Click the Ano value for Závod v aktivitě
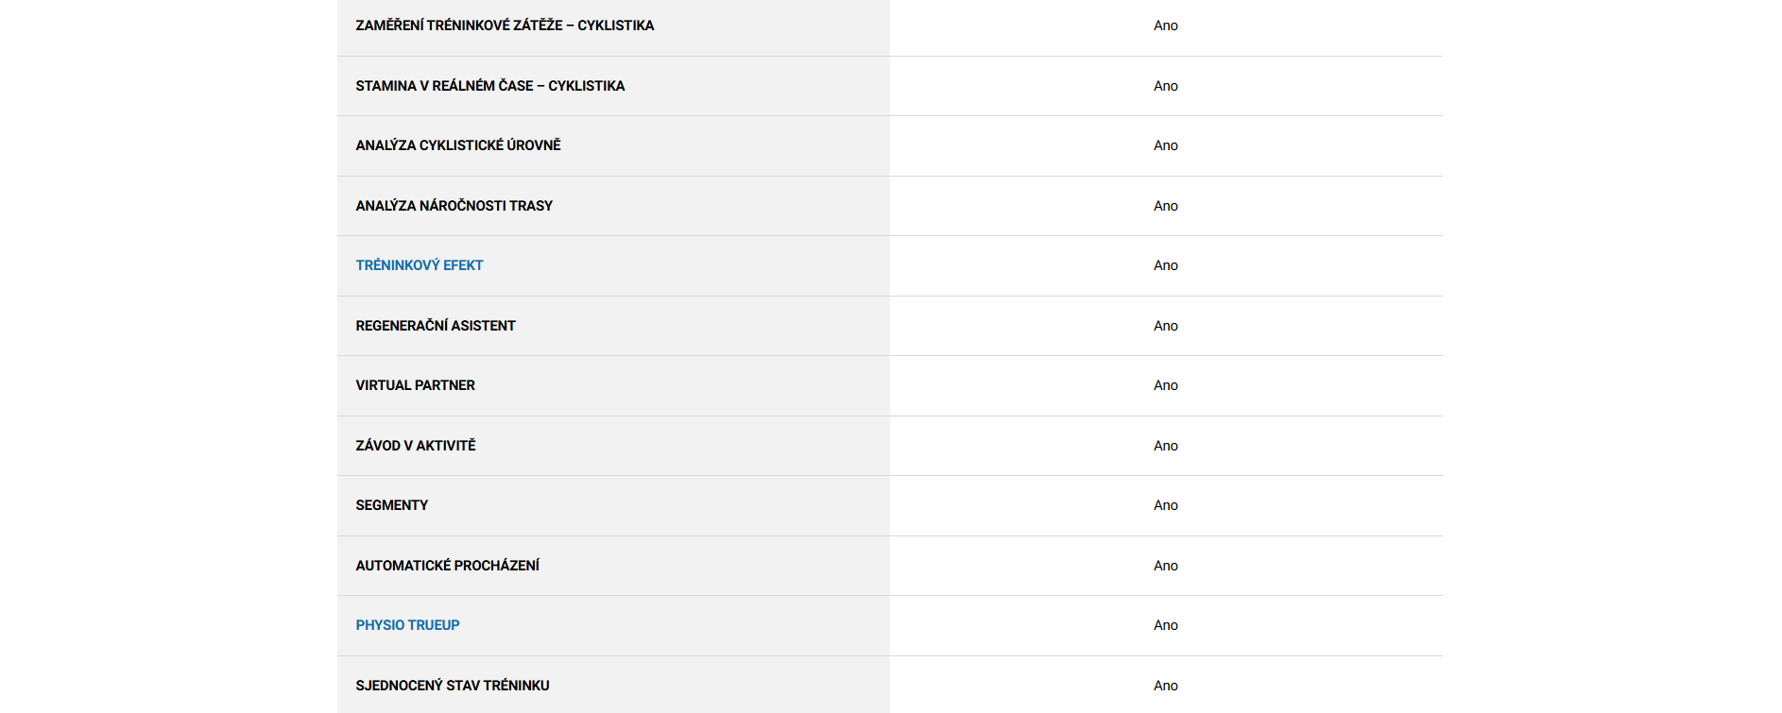The image size is (1782, 713). (x=1165, y=446)
